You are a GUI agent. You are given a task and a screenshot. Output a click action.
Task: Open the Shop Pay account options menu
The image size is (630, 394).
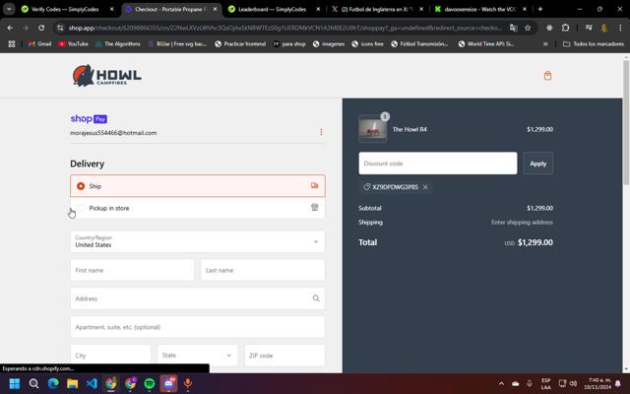321,132
